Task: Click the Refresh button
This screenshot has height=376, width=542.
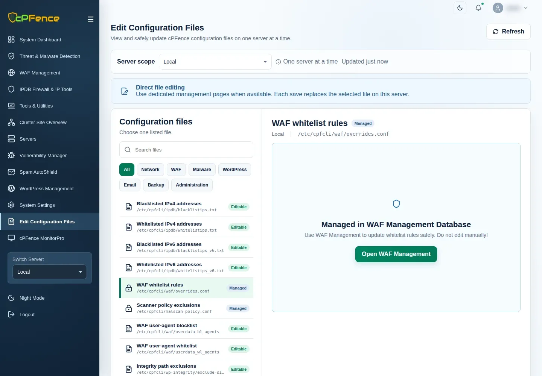Action: pyautogui.click(x=509, y=32)
